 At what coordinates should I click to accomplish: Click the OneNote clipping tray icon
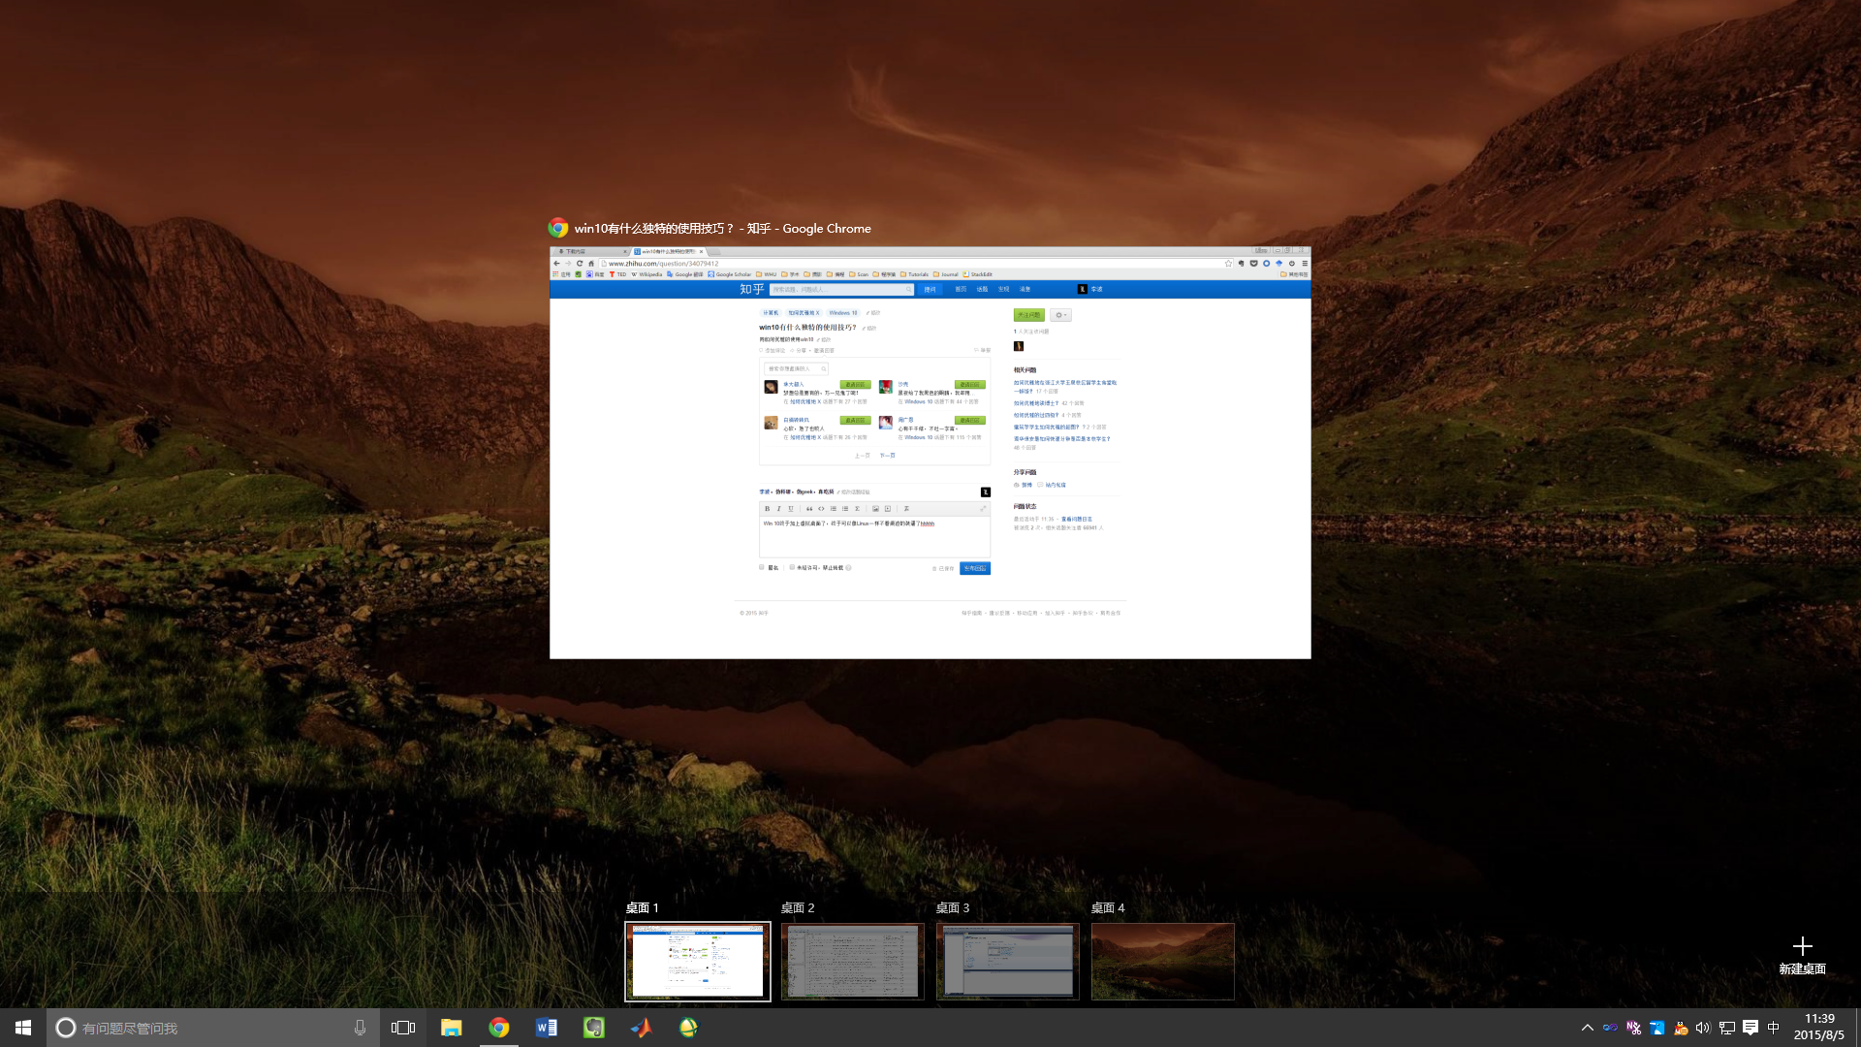tap(1634, 1028)
